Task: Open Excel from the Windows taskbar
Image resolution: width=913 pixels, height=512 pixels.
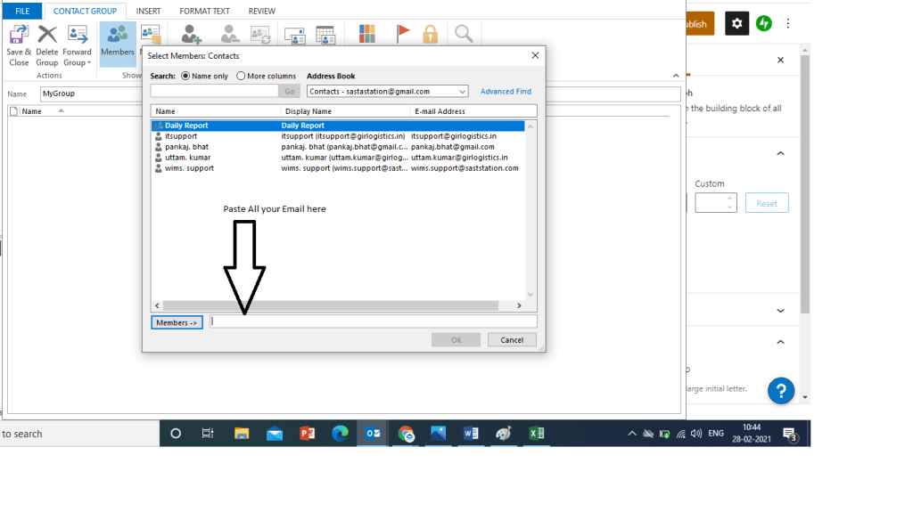Action: click(x=536, y=434)
